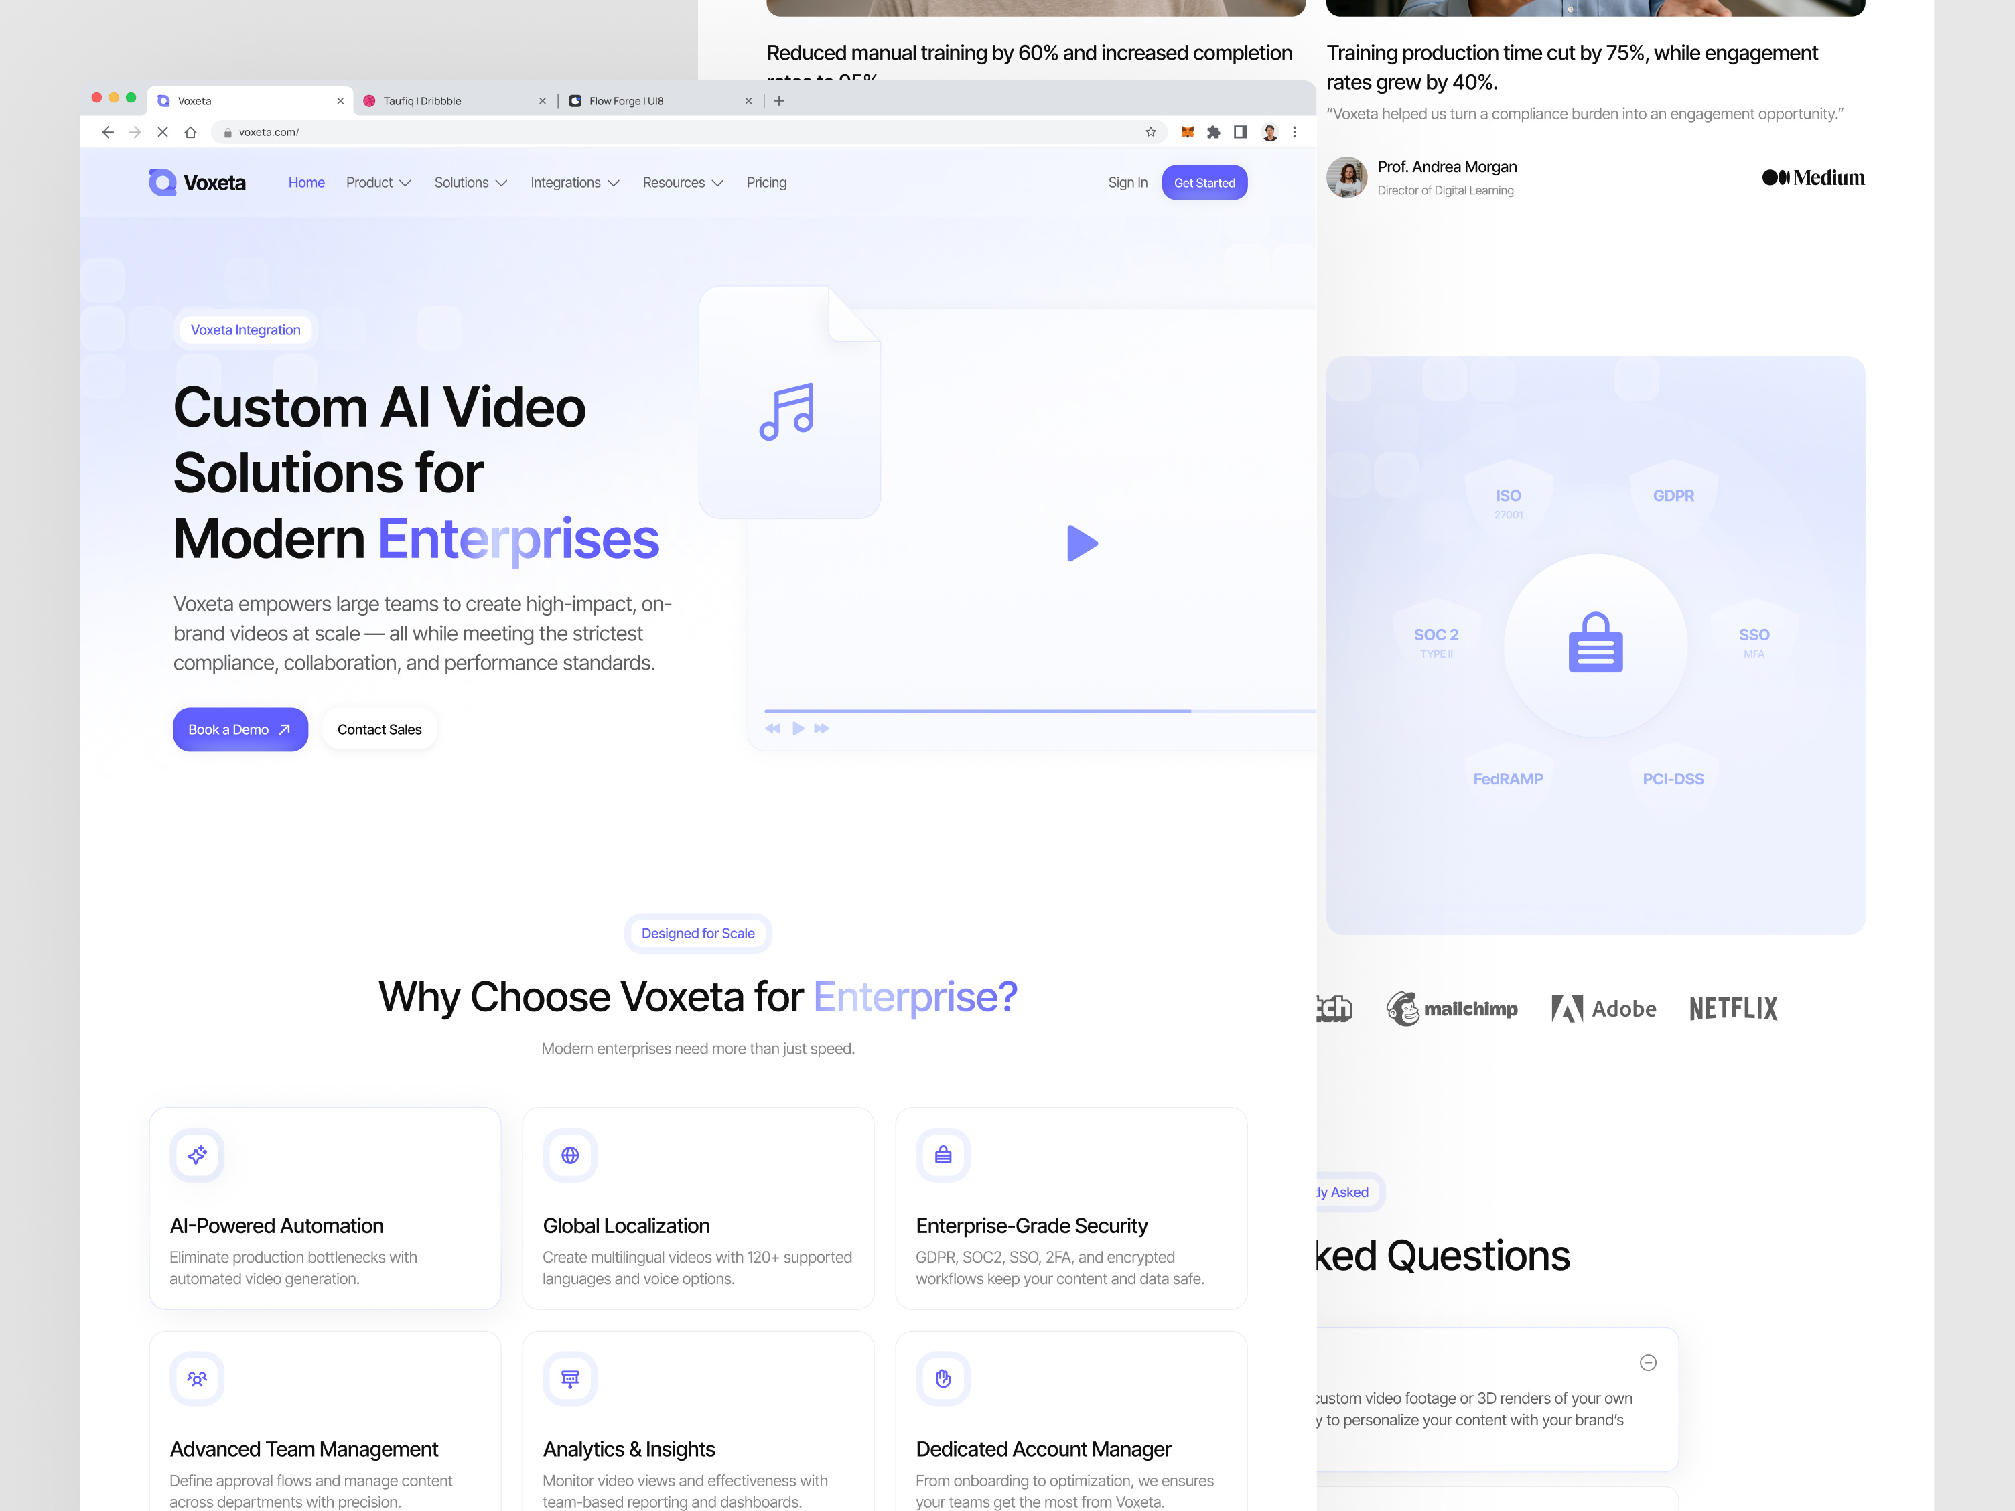The width and height of the screenshot is (2015, 1511).
Task: Click the Voxeta logo in the navbar
Action: pos(196,182)
